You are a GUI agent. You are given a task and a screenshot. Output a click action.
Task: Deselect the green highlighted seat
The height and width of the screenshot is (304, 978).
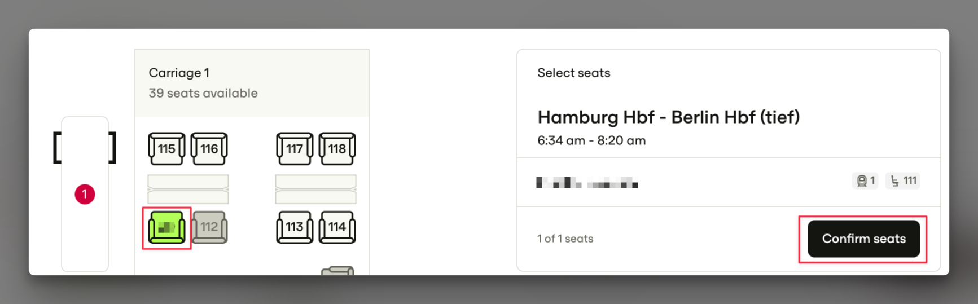point(166,227)
